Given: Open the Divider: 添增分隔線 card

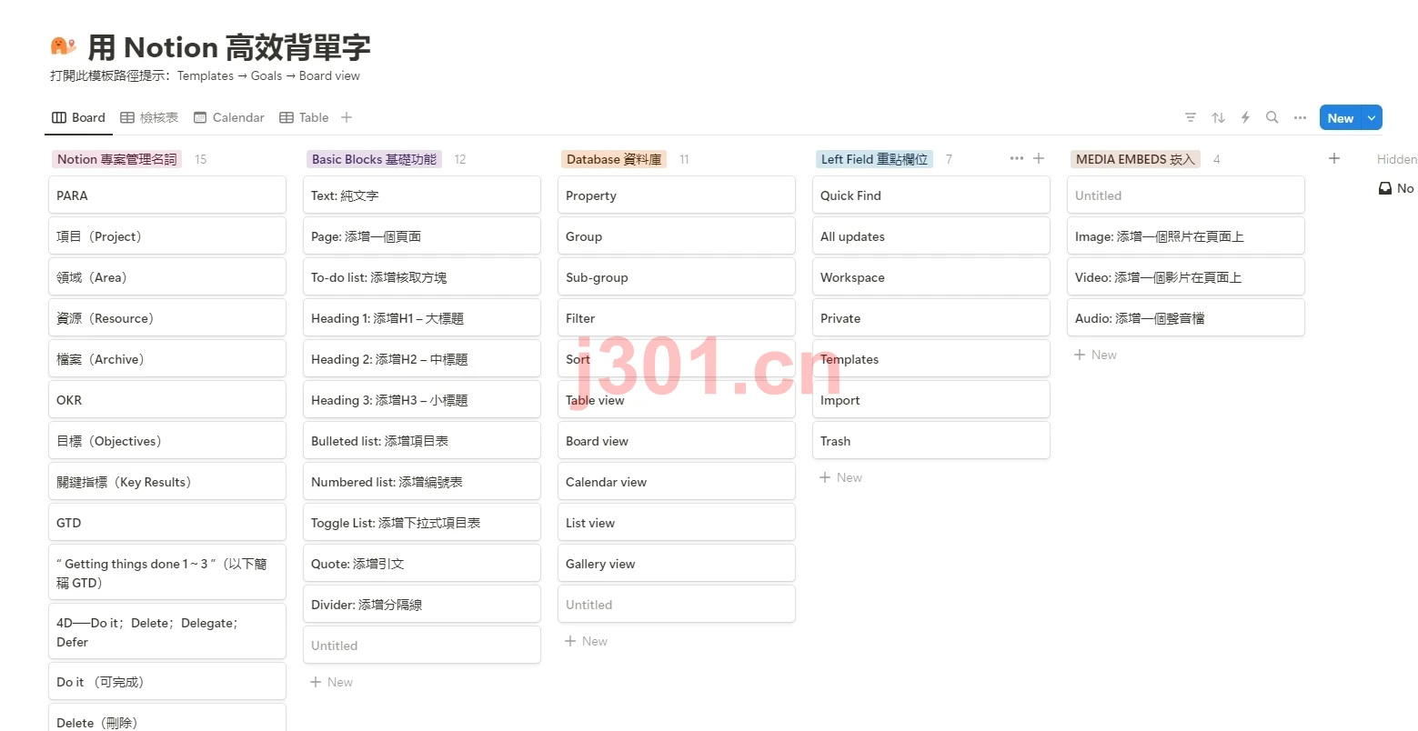Looking at the screenshot, I should tap(422, 605).
